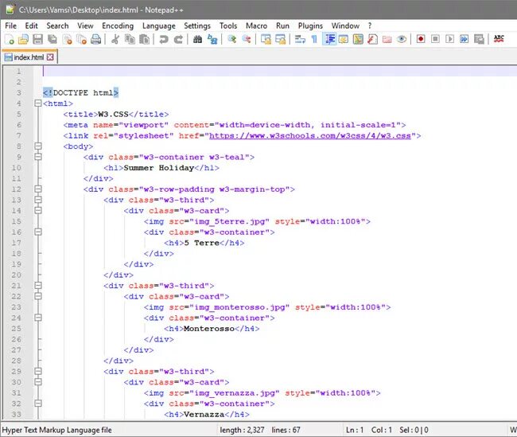Cut selection with the scissors icon
The image size is (517, 437).
pyautogui.click(x=115, y=39)
